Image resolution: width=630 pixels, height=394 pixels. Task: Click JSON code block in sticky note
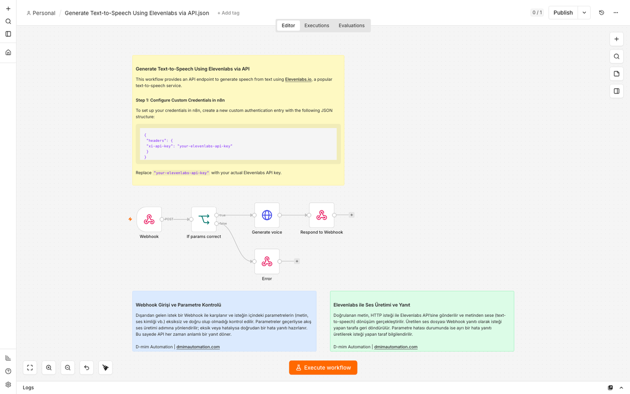(238, 144)
